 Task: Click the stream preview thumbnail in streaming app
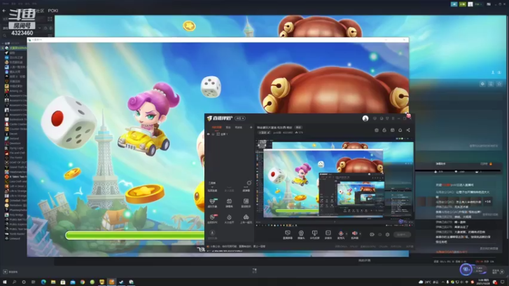coord(335,181)
